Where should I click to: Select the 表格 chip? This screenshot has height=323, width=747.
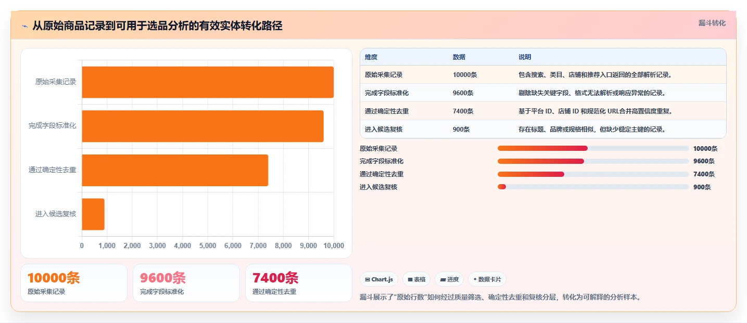click(416, 279)
